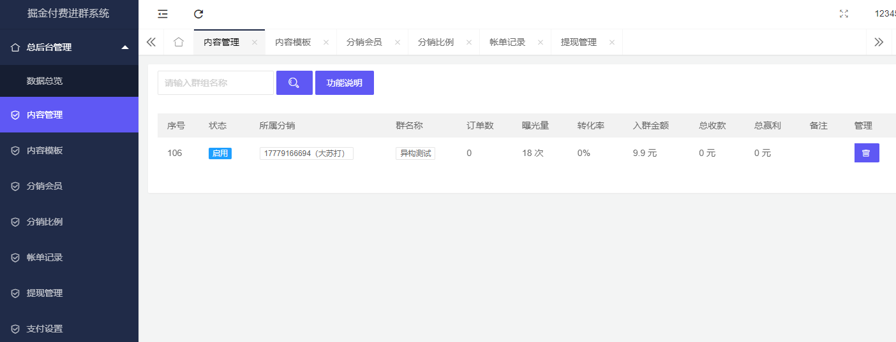The image size is (896, 342).
Task: Open 支付设置 in the sidebar
Action: [45, 329]
